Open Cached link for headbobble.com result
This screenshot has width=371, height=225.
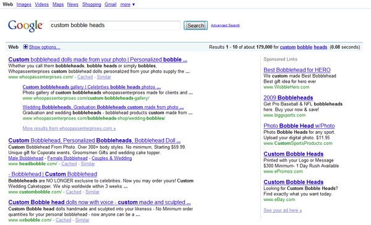[x=69, y=164]
